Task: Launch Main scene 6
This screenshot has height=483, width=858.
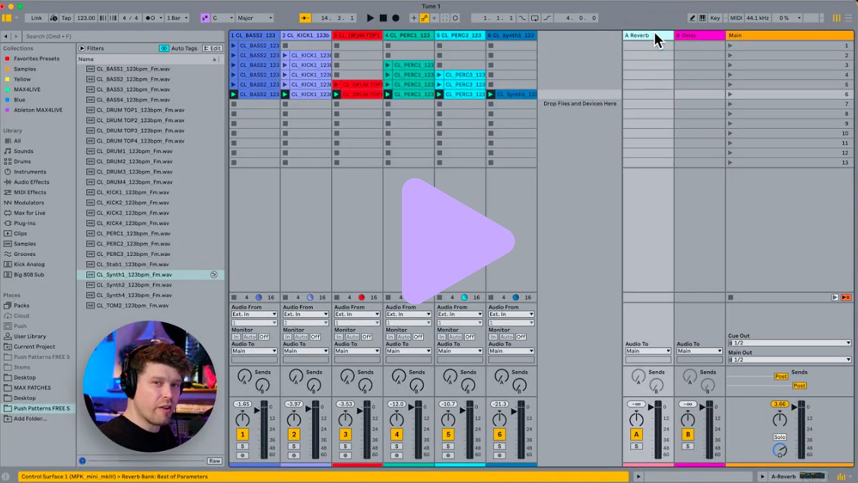Action: coord(730,94)
